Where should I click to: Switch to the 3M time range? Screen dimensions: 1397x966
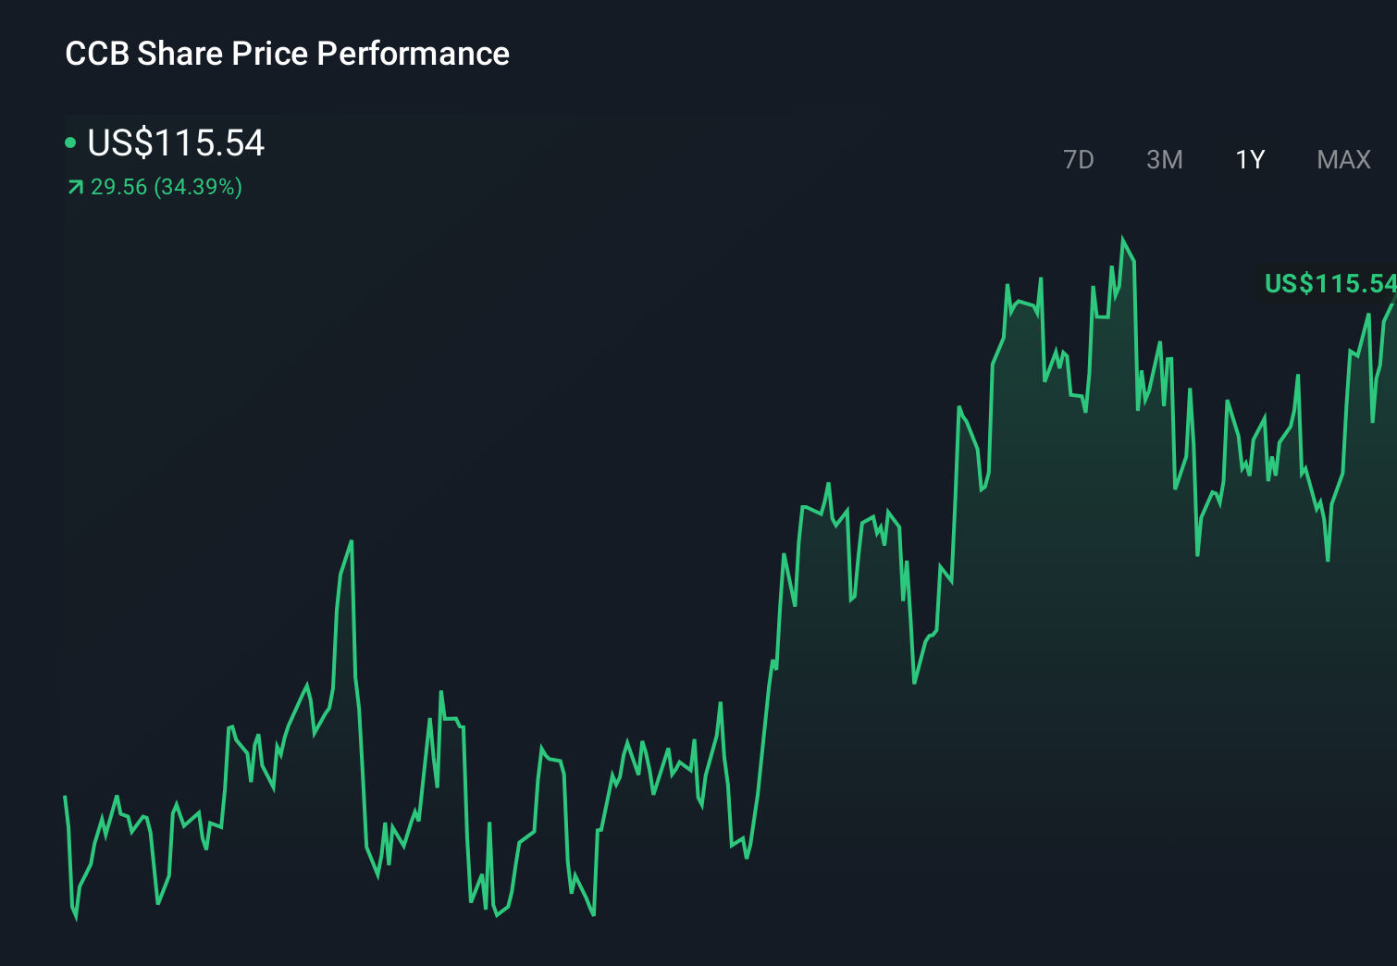[1164, 159]
